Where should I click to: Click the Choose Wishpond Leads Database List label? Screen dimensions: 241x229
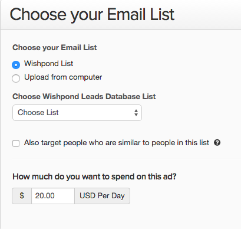pyautogui.click(x=84, y=97)
